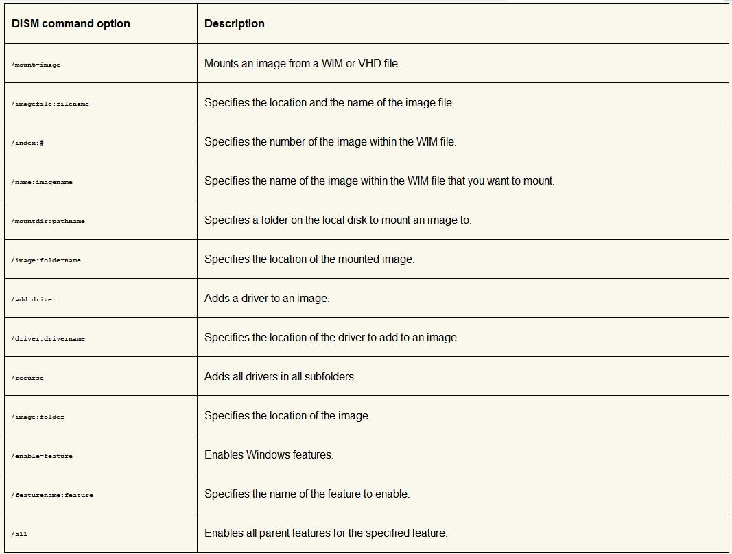Click the /name:imagename option cell
Viewport: 732px width, 554px height.
click(42, 182)
